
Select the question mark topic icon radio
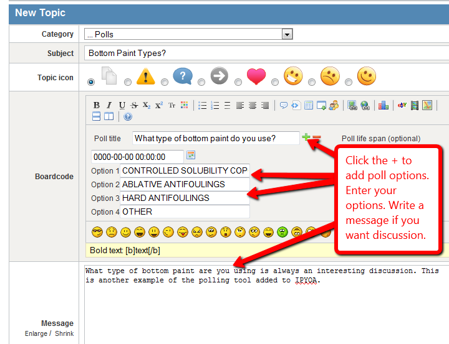(165, 81)
